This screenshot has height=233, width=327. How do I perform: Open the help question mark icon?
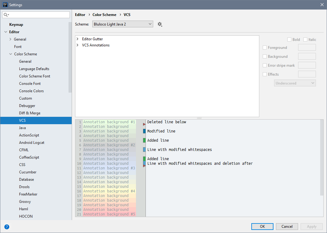[x=7, y=227]
